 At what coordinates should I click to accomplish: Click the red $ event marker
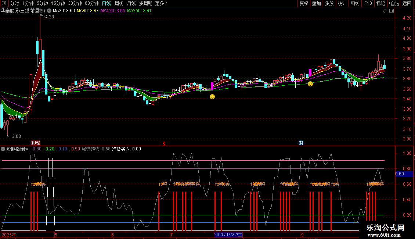(164, 143)
